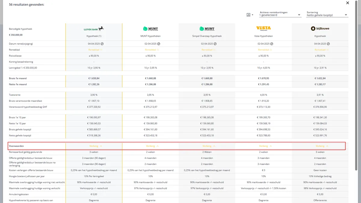Click the Lloyds Bank logo
The image size is (361, 203).
click(94, 29)
